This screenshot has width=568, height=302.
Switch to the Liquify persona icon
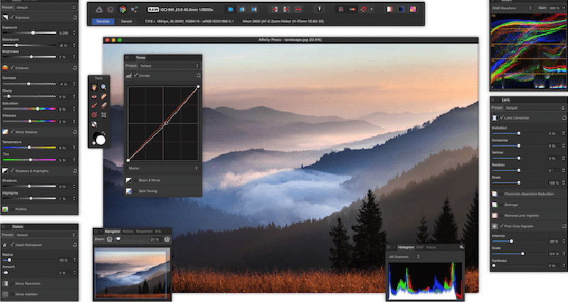[x=111, y=9]
